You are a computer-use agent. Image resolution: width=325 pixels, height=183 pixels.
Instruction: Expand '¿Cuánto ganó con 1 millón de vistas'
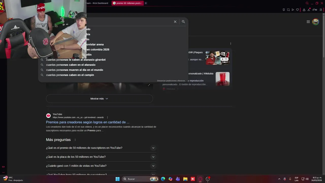tap(101, 166)
